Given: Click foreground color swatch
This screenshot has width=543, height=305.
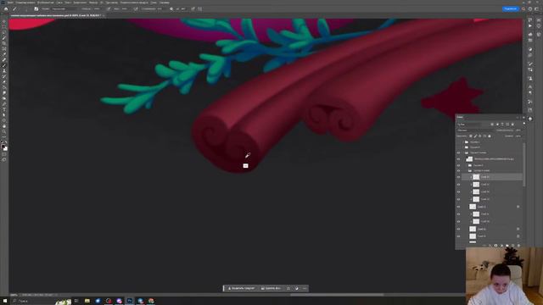Looking at the screenshot, I should (x=3, y=147).
